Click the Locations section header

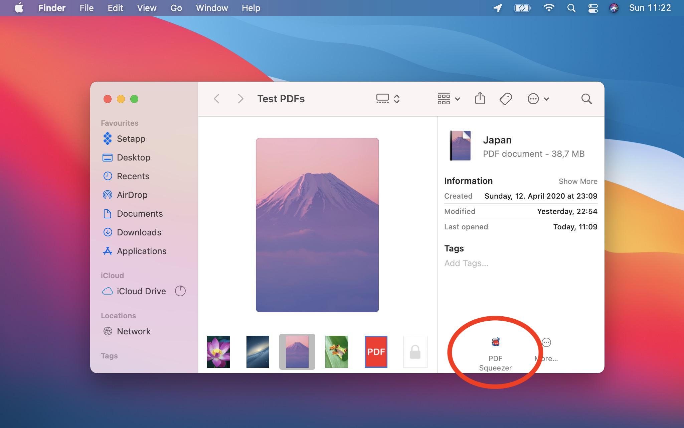[x=118, y=316]
